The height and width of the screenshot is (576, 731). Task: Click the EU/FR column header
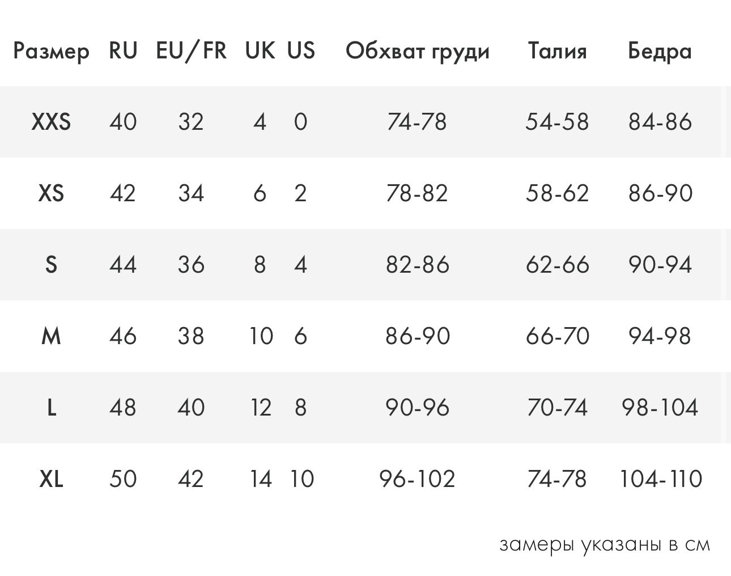pos(191,52)
